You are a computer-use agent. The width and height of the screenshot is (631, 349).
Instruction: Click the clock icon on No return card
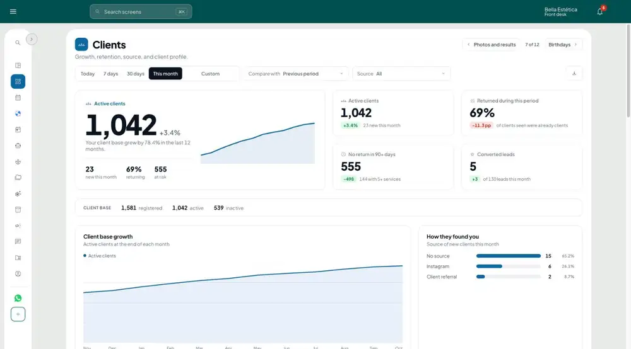click(x=343, y=154)
